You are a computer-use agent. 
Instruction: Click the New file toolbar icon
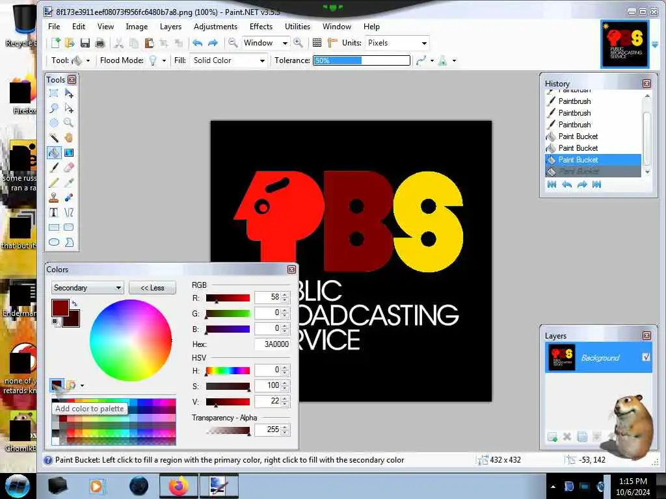56,43
